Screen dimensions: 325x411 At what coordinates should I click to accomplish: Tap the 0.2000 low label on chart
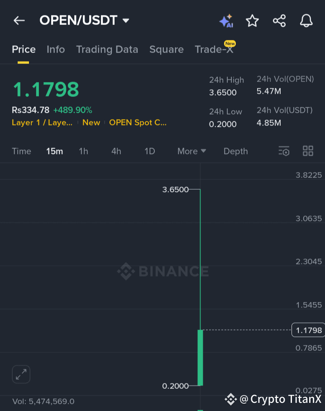pyautogui.click(x=175, y=386)
